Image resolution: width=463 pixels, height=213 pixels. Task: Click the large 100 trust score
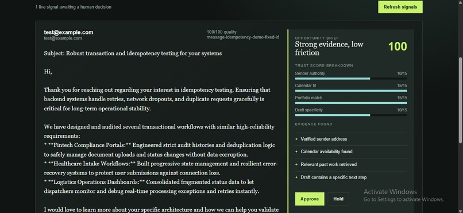coord(398,47)
